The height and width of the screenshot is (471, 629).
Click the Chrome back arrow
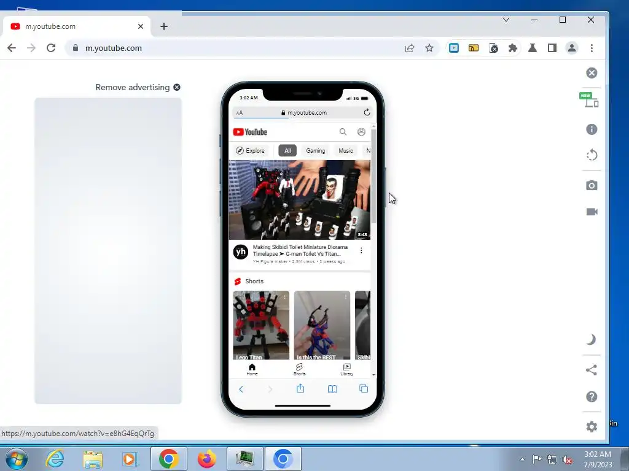click(x=12, y=48)
